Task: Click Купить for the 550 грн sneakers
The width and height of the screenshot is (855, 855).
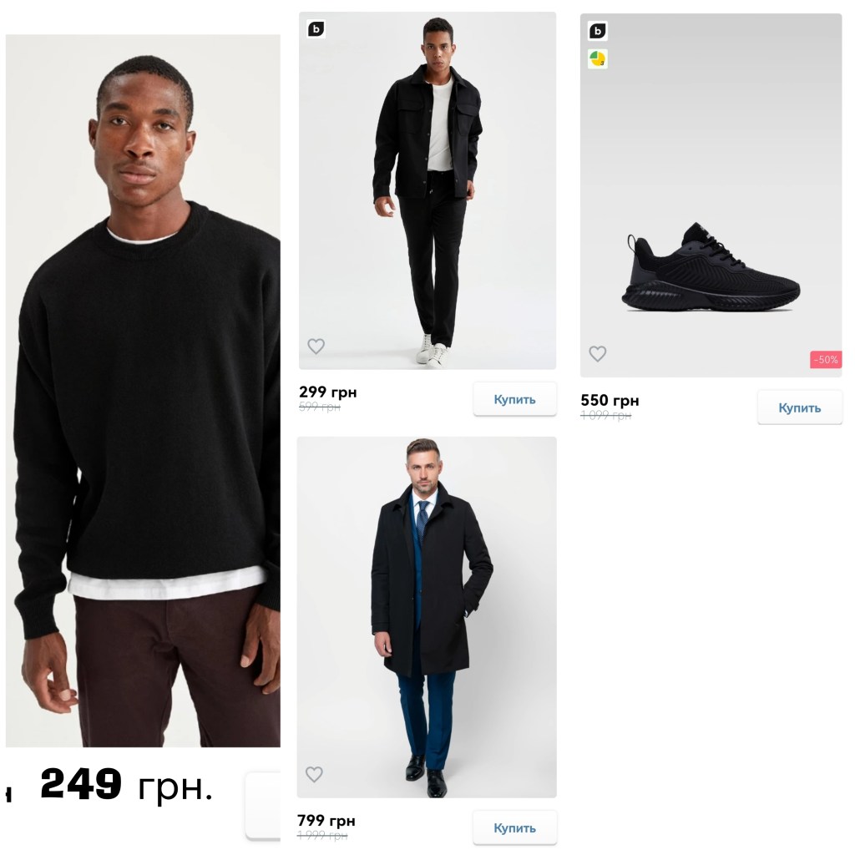Action: pos(799,407)
